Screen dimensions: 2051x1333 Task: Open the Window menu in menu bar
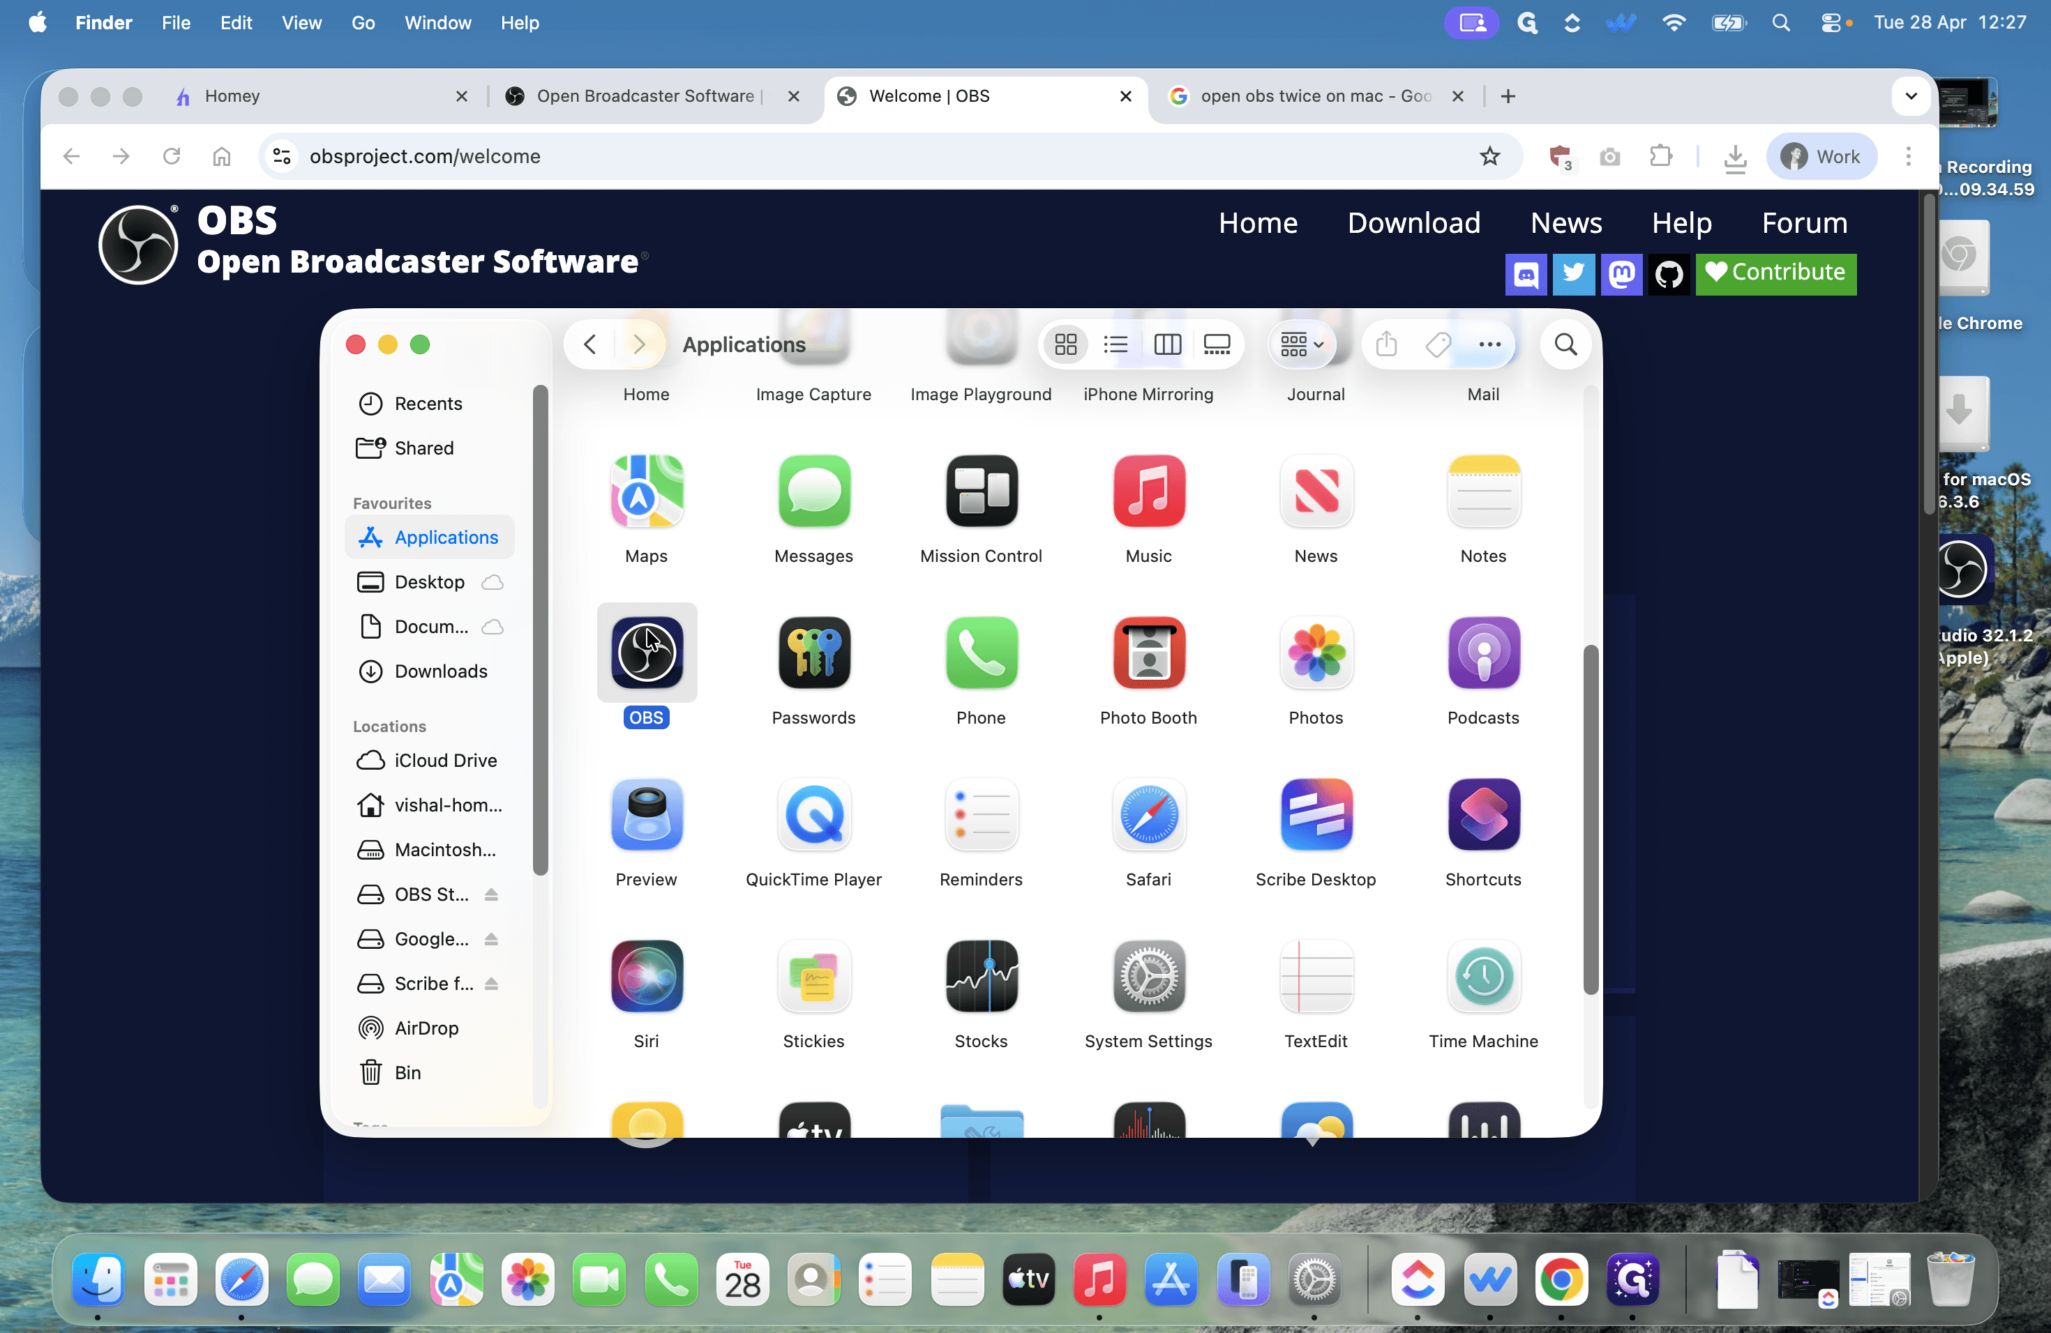point(438,22)
